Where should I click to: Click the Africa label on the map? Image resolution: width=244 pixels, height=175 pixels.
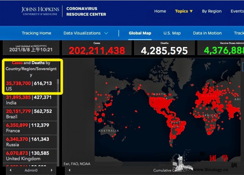[x=209, y=115]
